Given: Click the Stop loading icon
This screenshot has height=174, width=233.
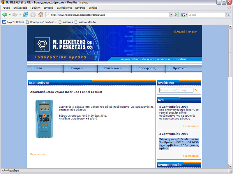Looking at the screenshot, I should click(x=33, y=15).
